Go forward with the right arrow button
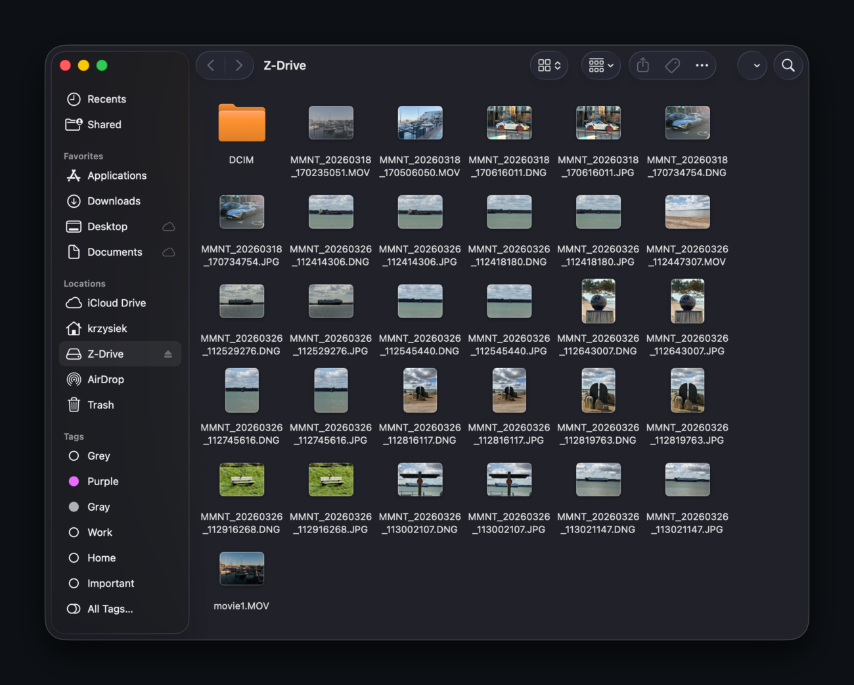Image resolution: width=854 pixels, height=685 pixels. coord(238,66)
